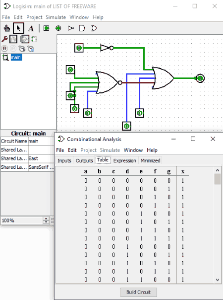223x300 pixels.
Task: Choose the Text tool icon
Action: tap(31, 28)
